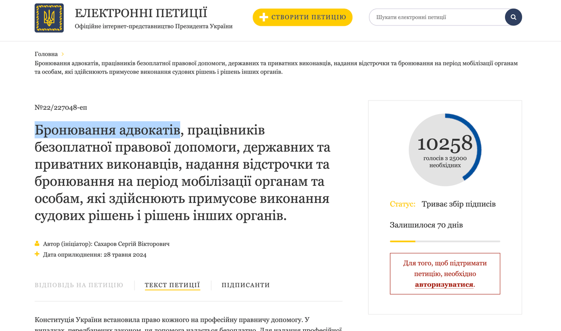Open the Головна breadcrumb link

tap(46, 53)
